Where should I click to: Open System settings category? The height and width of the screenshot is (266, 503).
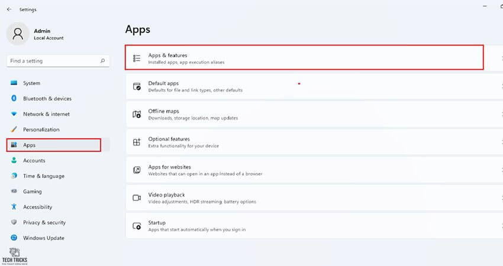tap(59, 83)
